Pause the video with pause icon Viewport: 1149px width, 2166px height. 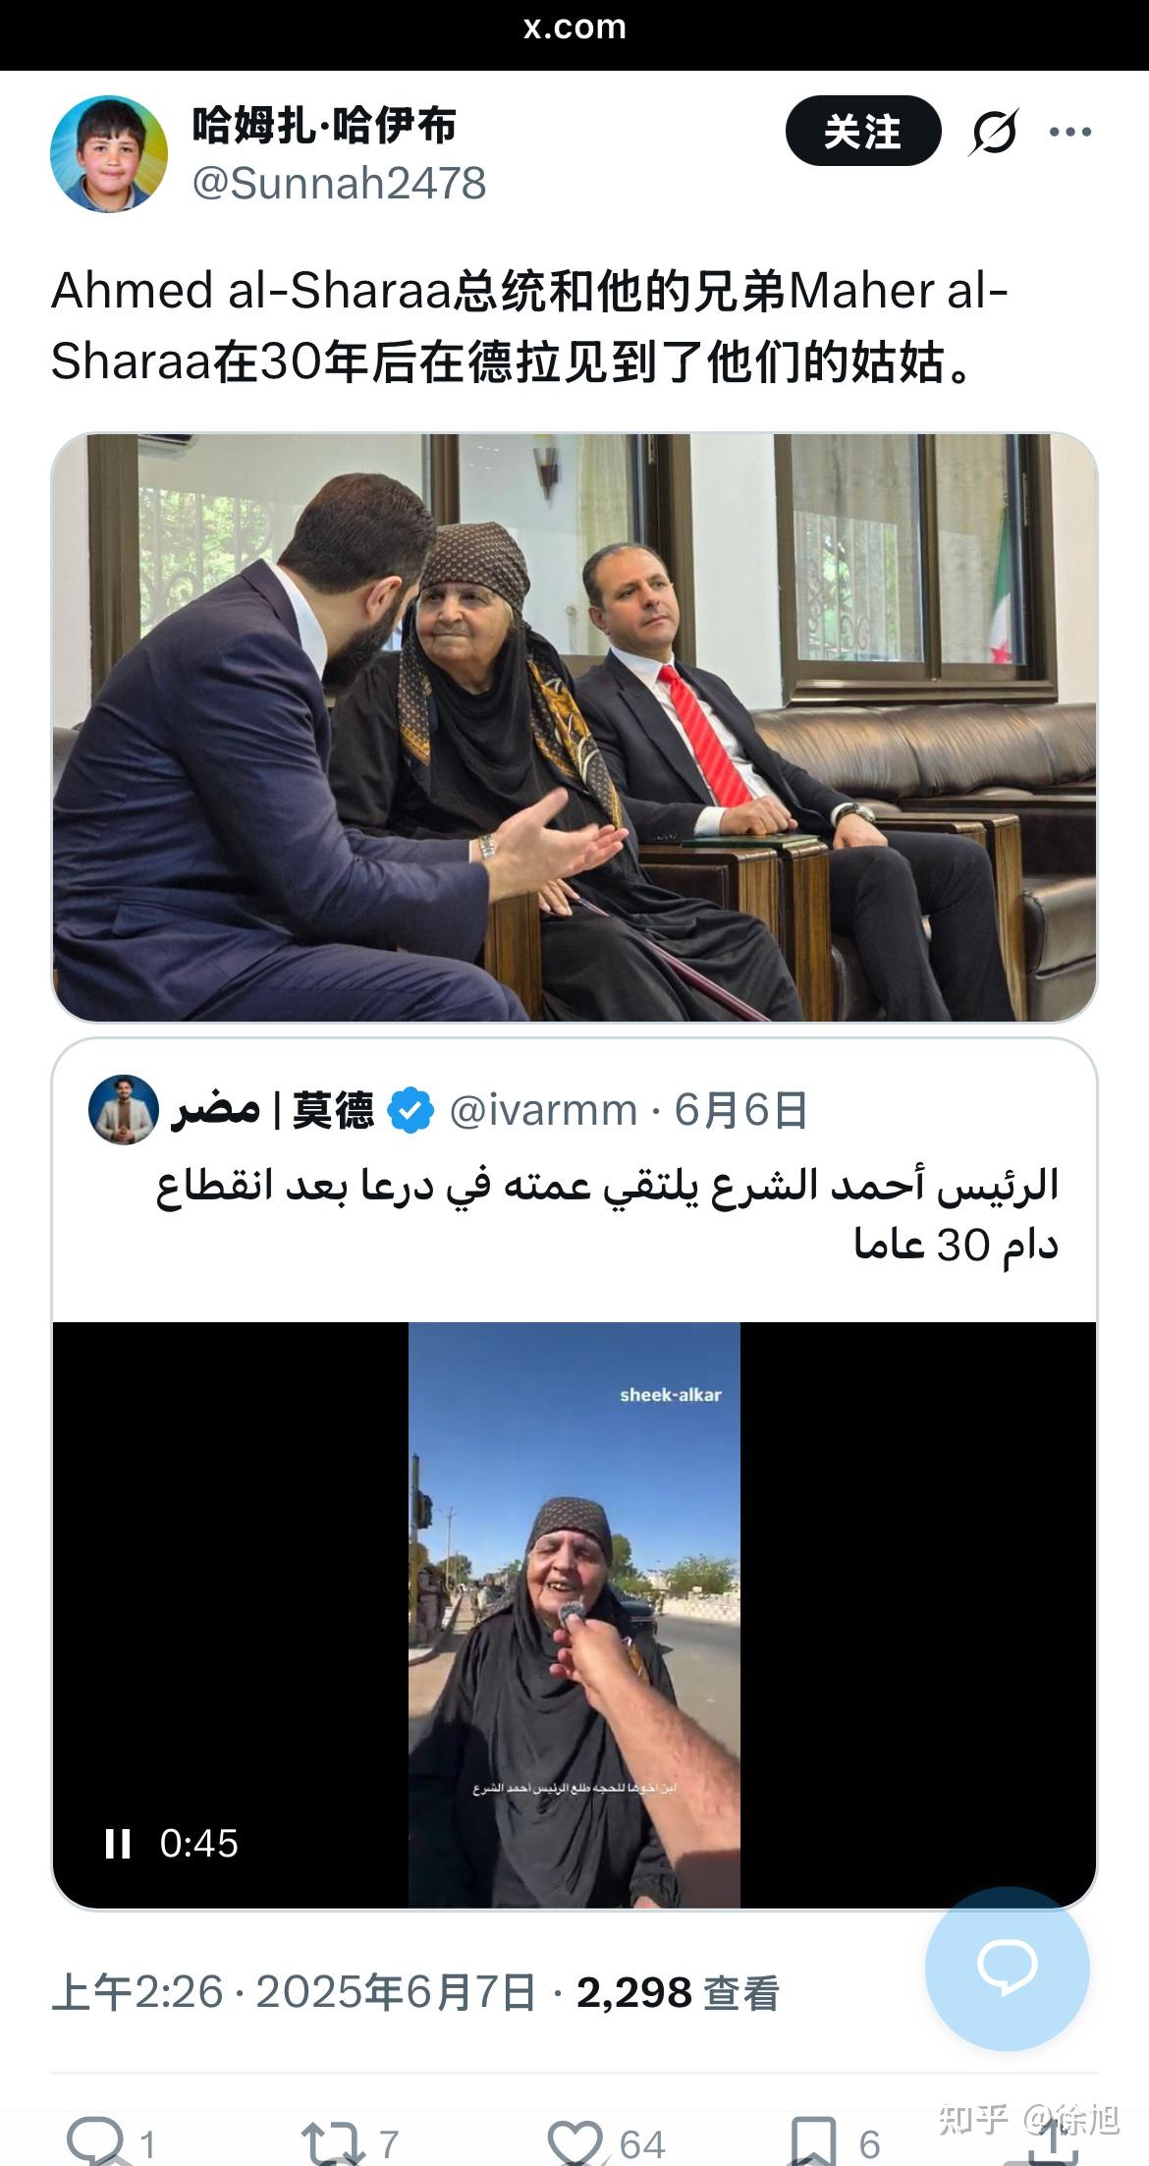click(x=118, y=1844)
